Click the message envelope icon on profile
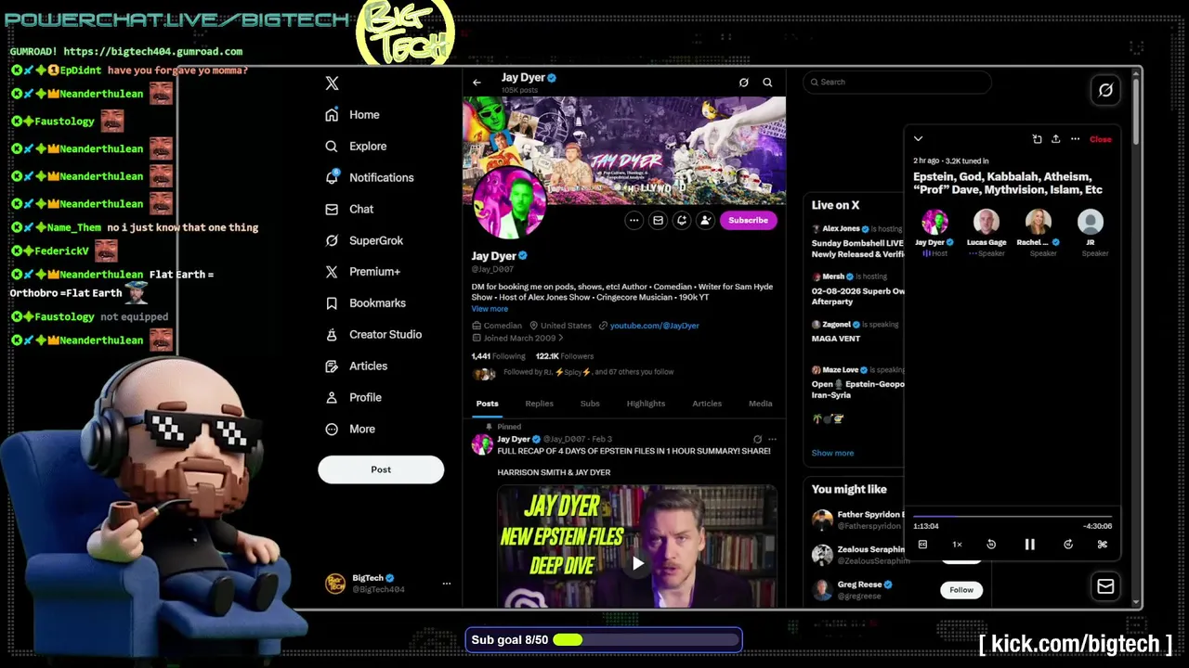Screen dimensions: 1189x668 coord(658,221)
